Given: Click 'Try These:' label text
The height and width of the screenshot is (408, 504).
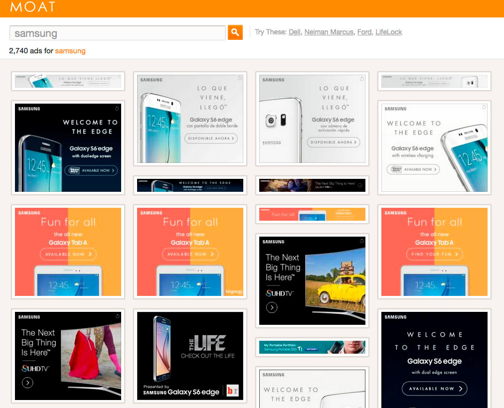Looking at the screenshot, I should click(x=270, y=32).
